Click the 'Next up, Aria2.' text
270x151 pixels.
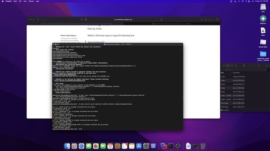[x=94, y=29]
